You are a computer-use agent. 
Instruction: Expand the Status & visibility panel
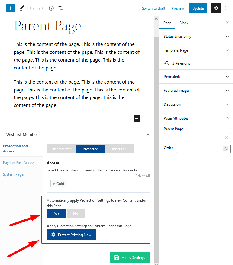pyautogui.click(x=196, y=37)
